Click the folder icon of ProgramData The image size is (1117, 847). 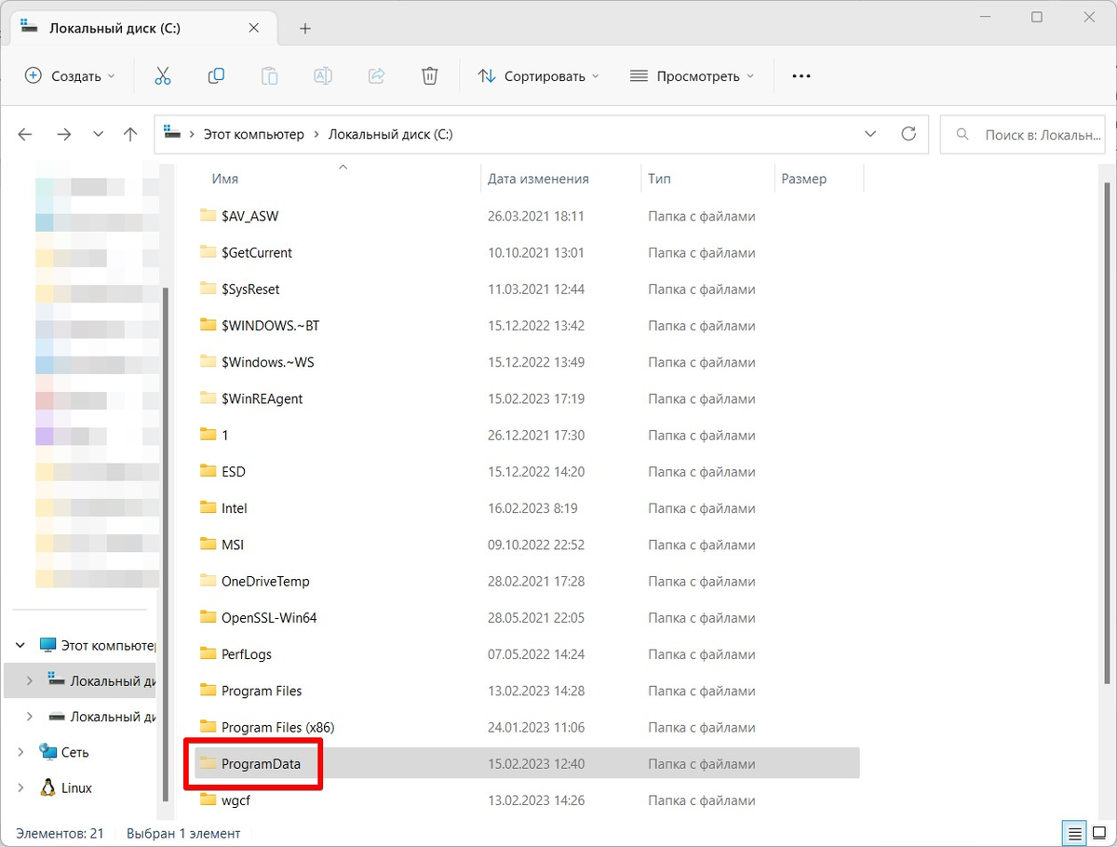208,763
